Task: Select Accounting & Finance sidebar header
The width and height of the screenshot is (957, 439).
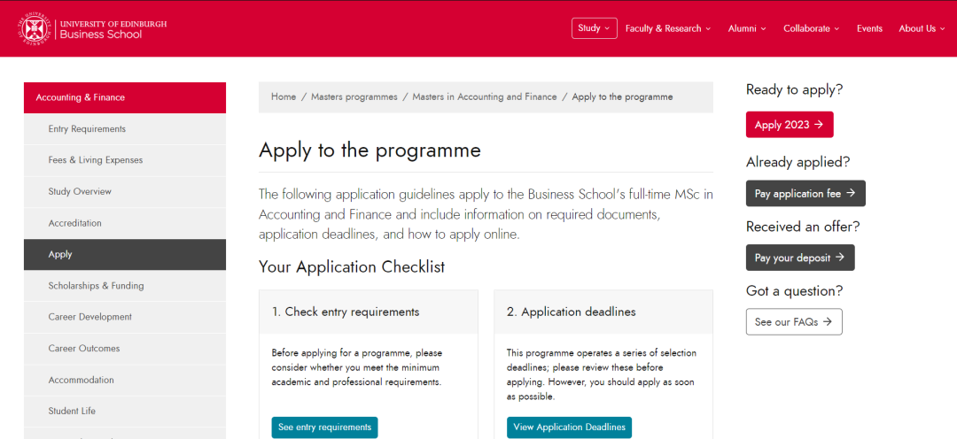Action: click(80, 97)
